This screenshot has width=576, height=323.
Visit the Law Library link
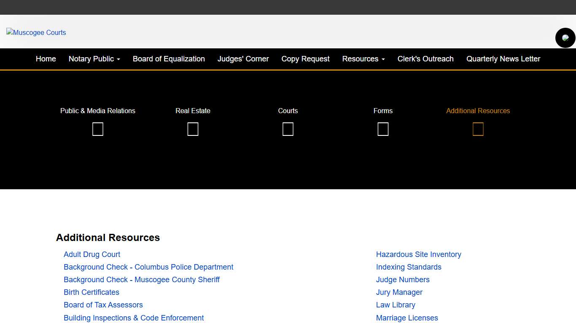[396, 305]
